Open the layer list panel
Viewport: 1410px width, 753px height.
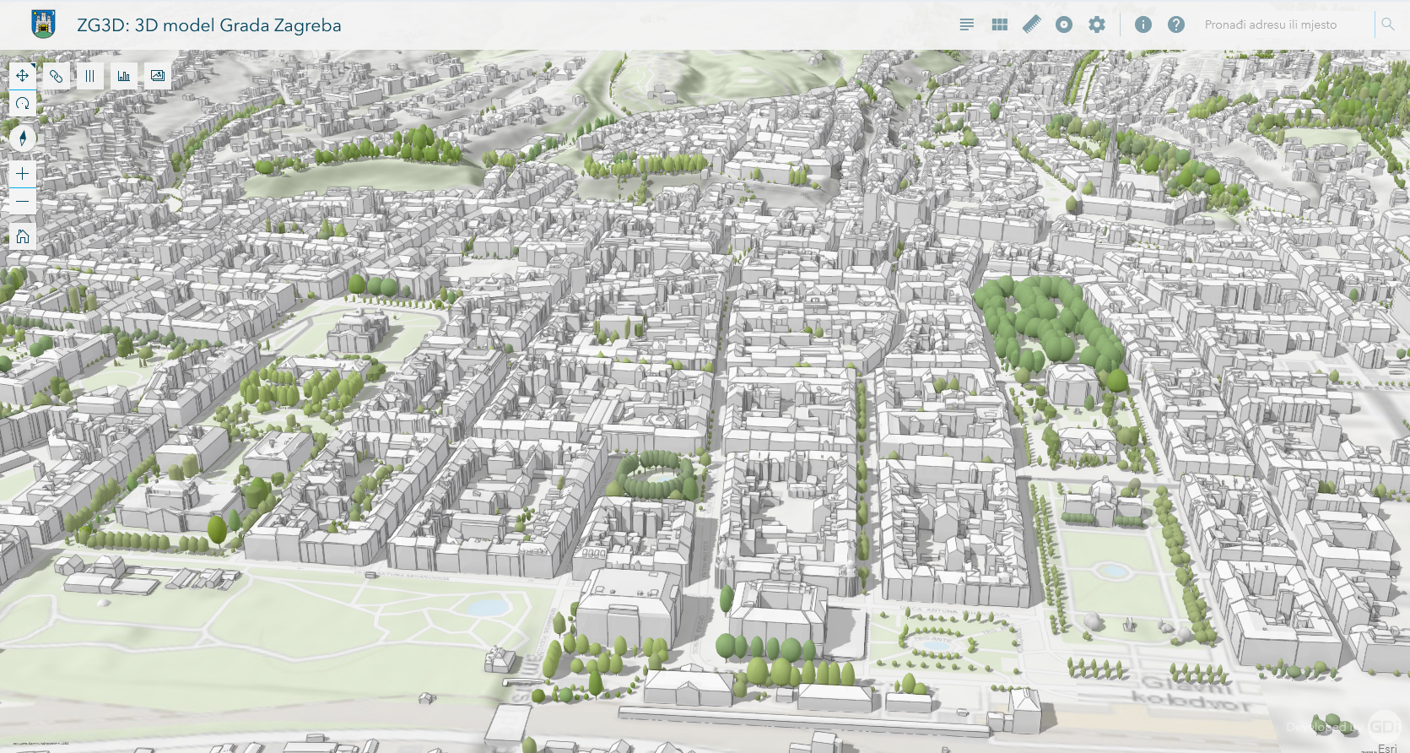tap(967, 24)
